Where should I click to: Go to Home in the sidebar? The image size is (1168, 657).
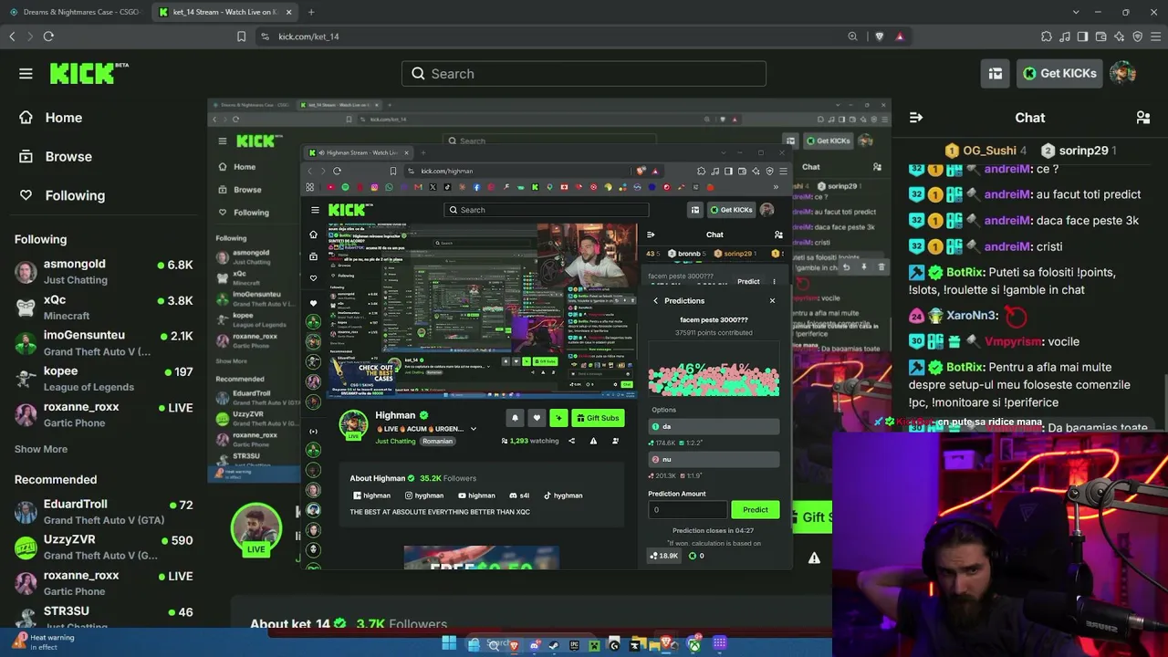point(51,118)
